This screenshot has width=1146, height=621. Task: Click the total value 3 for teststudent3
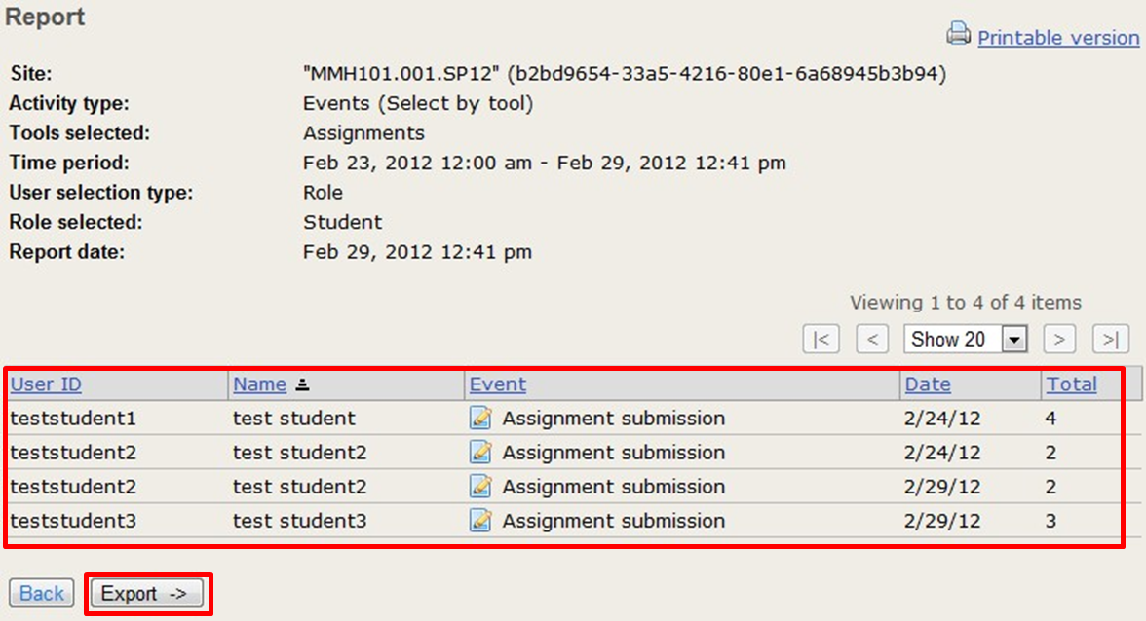click(1050, 521)
